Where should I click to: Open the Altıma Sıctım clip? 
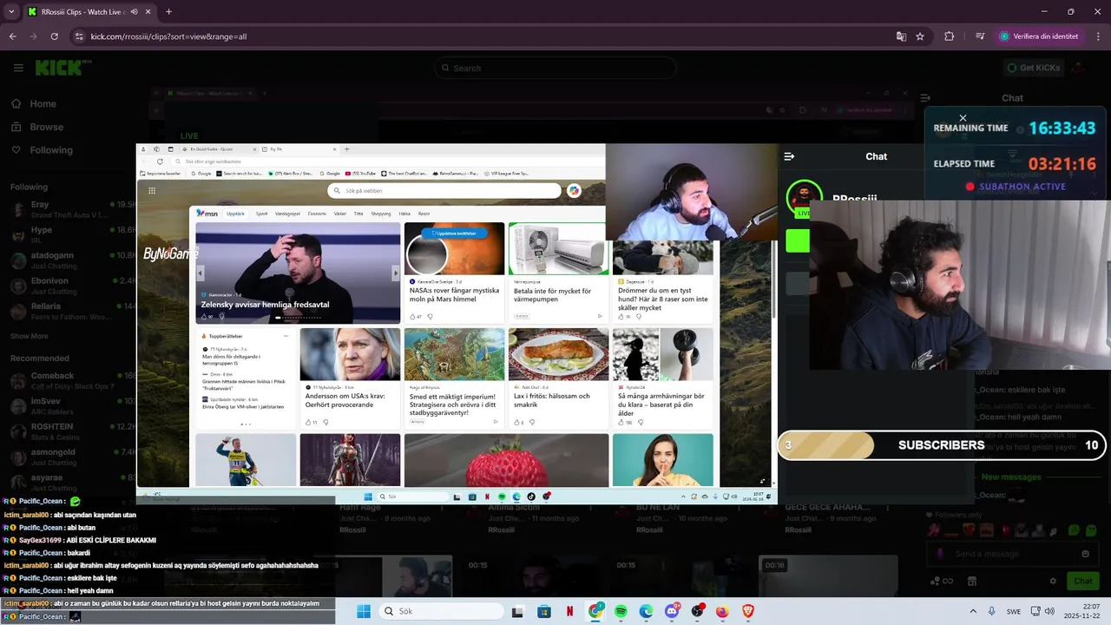(x=516, y=507)
